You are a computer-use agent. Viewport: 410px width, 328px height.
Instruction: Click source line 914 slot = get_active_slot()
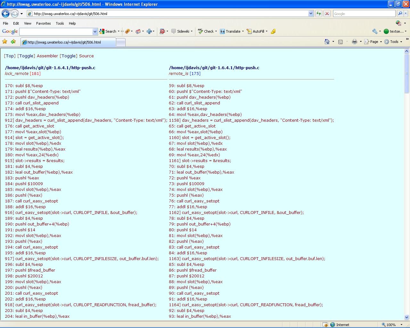[34, 137]
